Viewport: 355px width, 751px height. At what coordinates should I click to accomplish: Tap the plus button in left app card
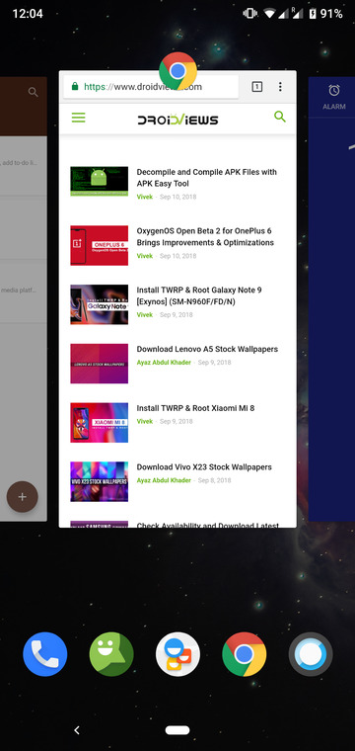click(22, 497)
